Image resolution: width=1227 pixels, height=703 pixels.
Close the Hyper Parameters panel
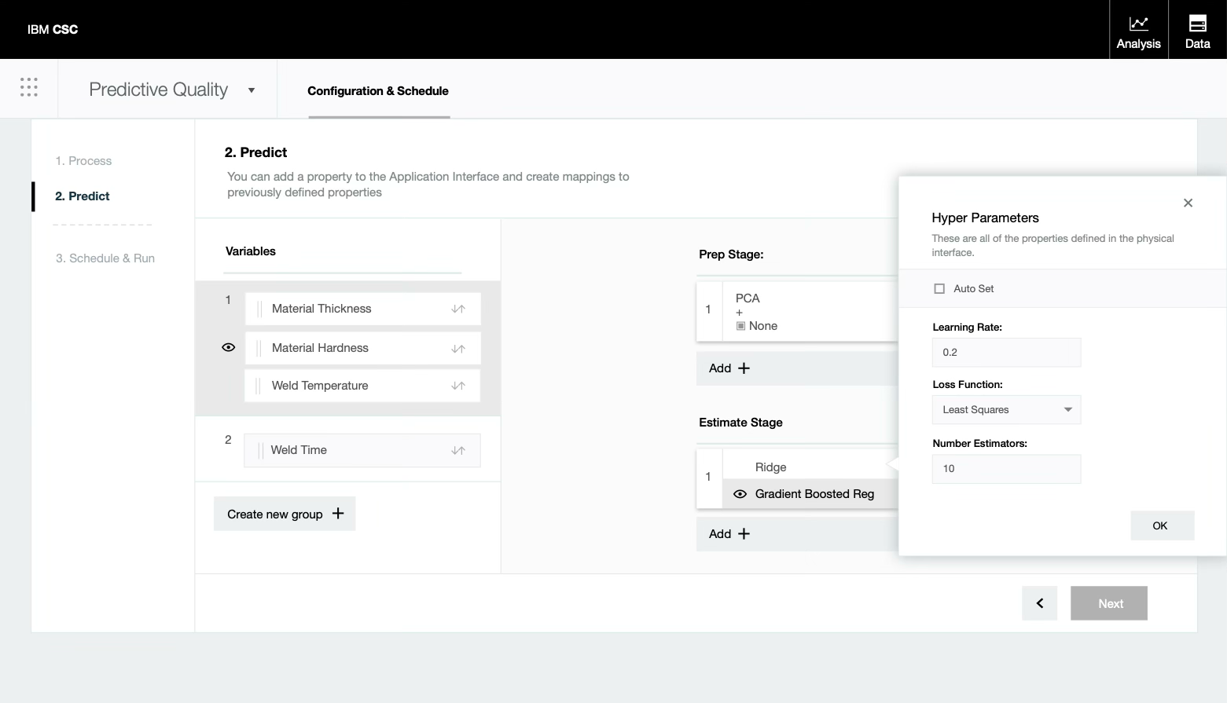[1188, 203]
